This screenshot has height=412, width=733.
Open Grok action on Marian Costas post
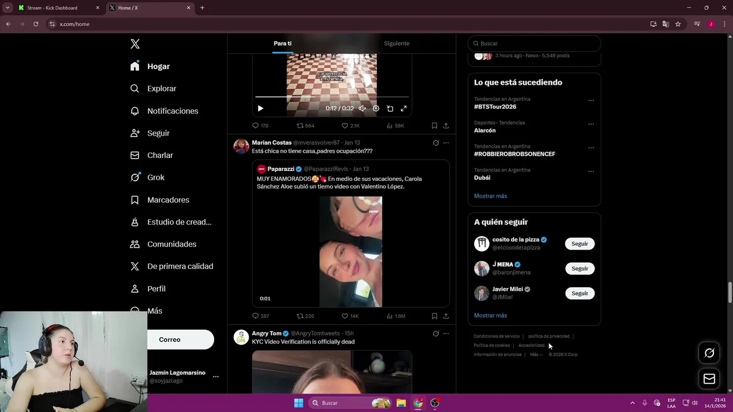[436, 142]
